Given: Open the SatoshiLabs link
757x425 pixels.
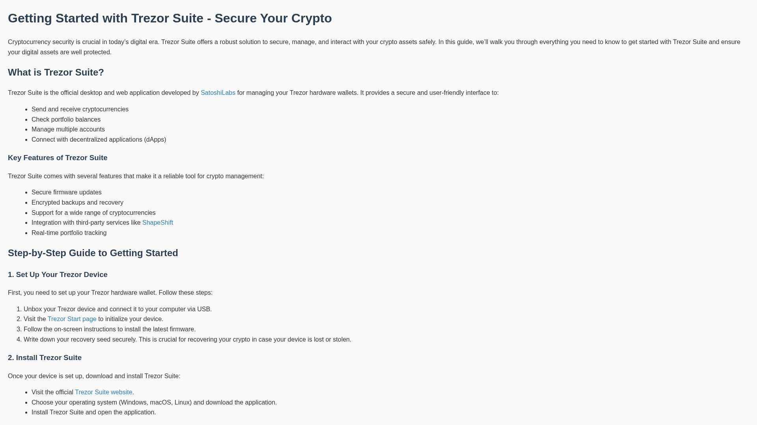Looking at the screenshot, I should (218, 93).
